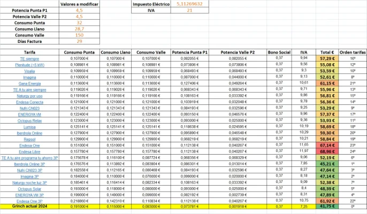Select the total cell 68,96 €

(327, 151)
